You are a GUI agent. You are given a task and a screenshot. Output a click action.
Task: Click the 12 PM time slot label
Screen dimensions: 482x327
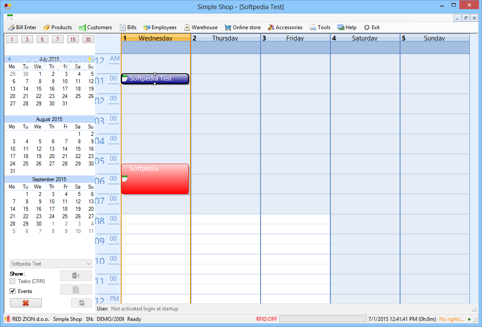(x=107, y=300)
